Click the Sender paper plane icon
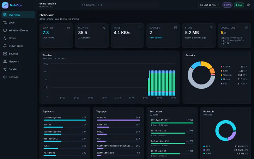Viewport: 254px width, 159px height. [5, 69]
